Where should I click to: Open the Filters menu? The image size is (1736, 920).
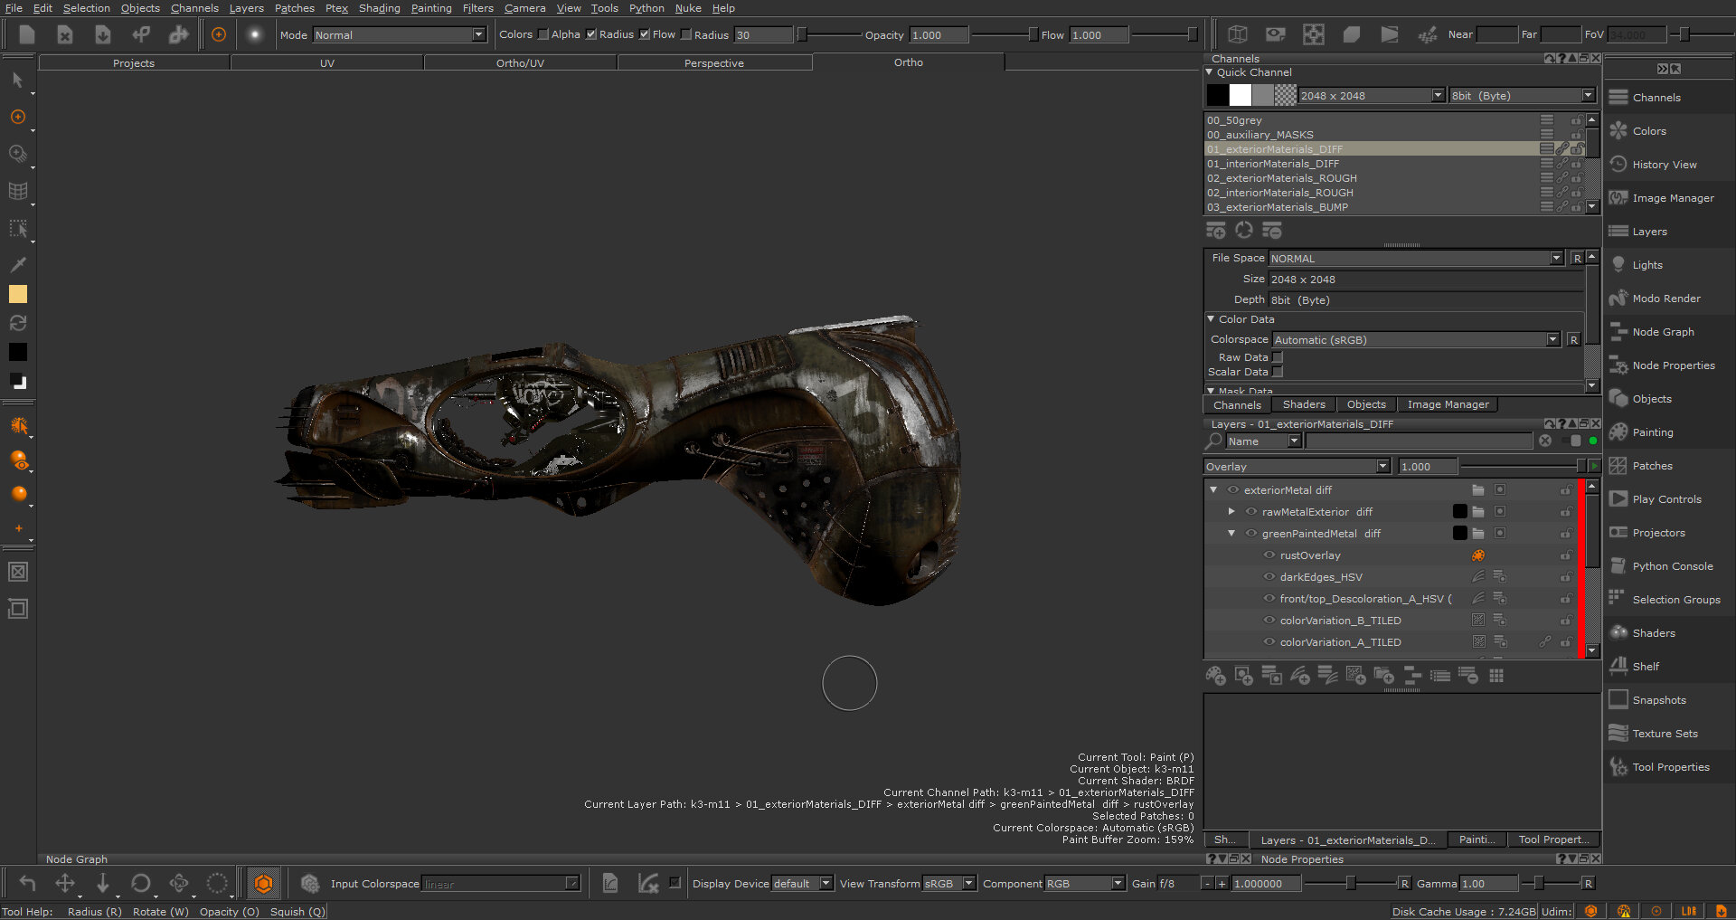[x=477, y=8]
